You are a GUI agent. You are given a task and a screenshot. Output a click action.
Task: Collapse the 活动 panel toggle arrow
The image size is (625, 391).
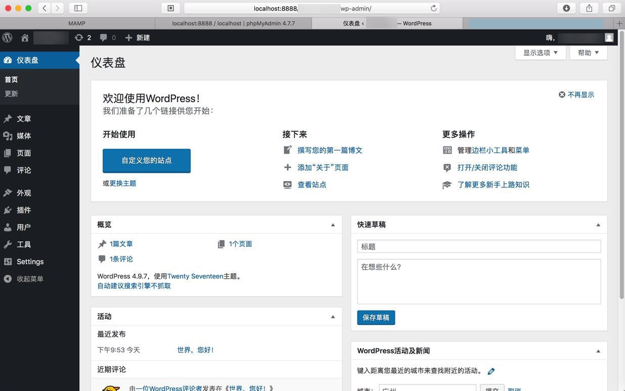[333, 317]
